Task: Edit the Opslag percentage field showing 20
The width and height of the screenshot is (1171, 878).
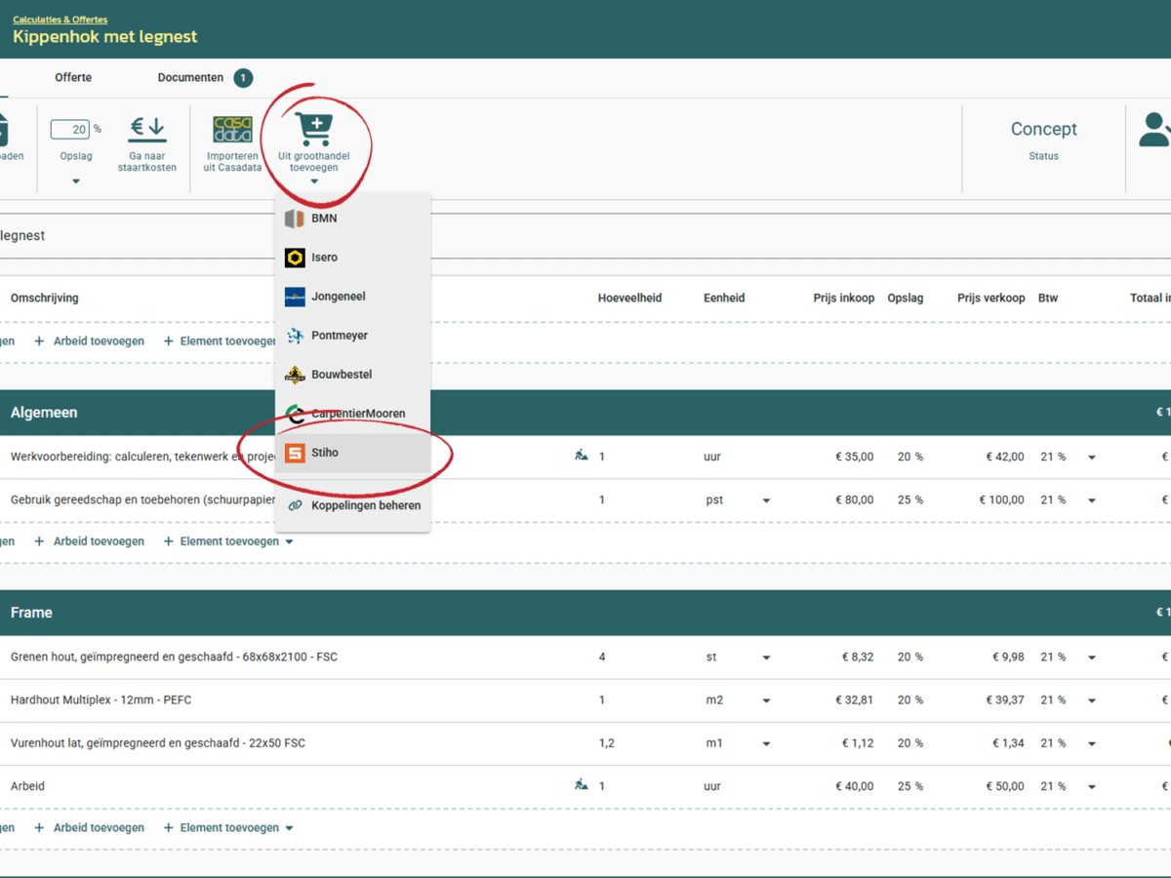Action: pos(69,130)
